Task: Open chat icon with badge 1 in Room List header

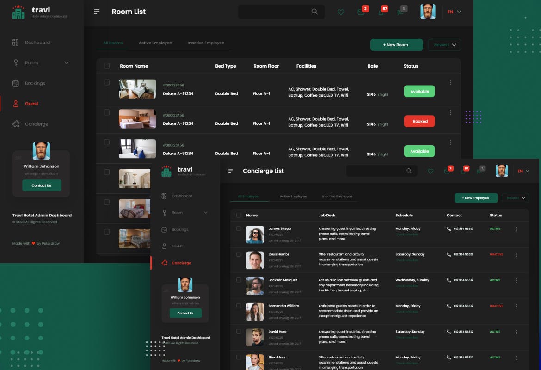Action: tap(400, 12)
